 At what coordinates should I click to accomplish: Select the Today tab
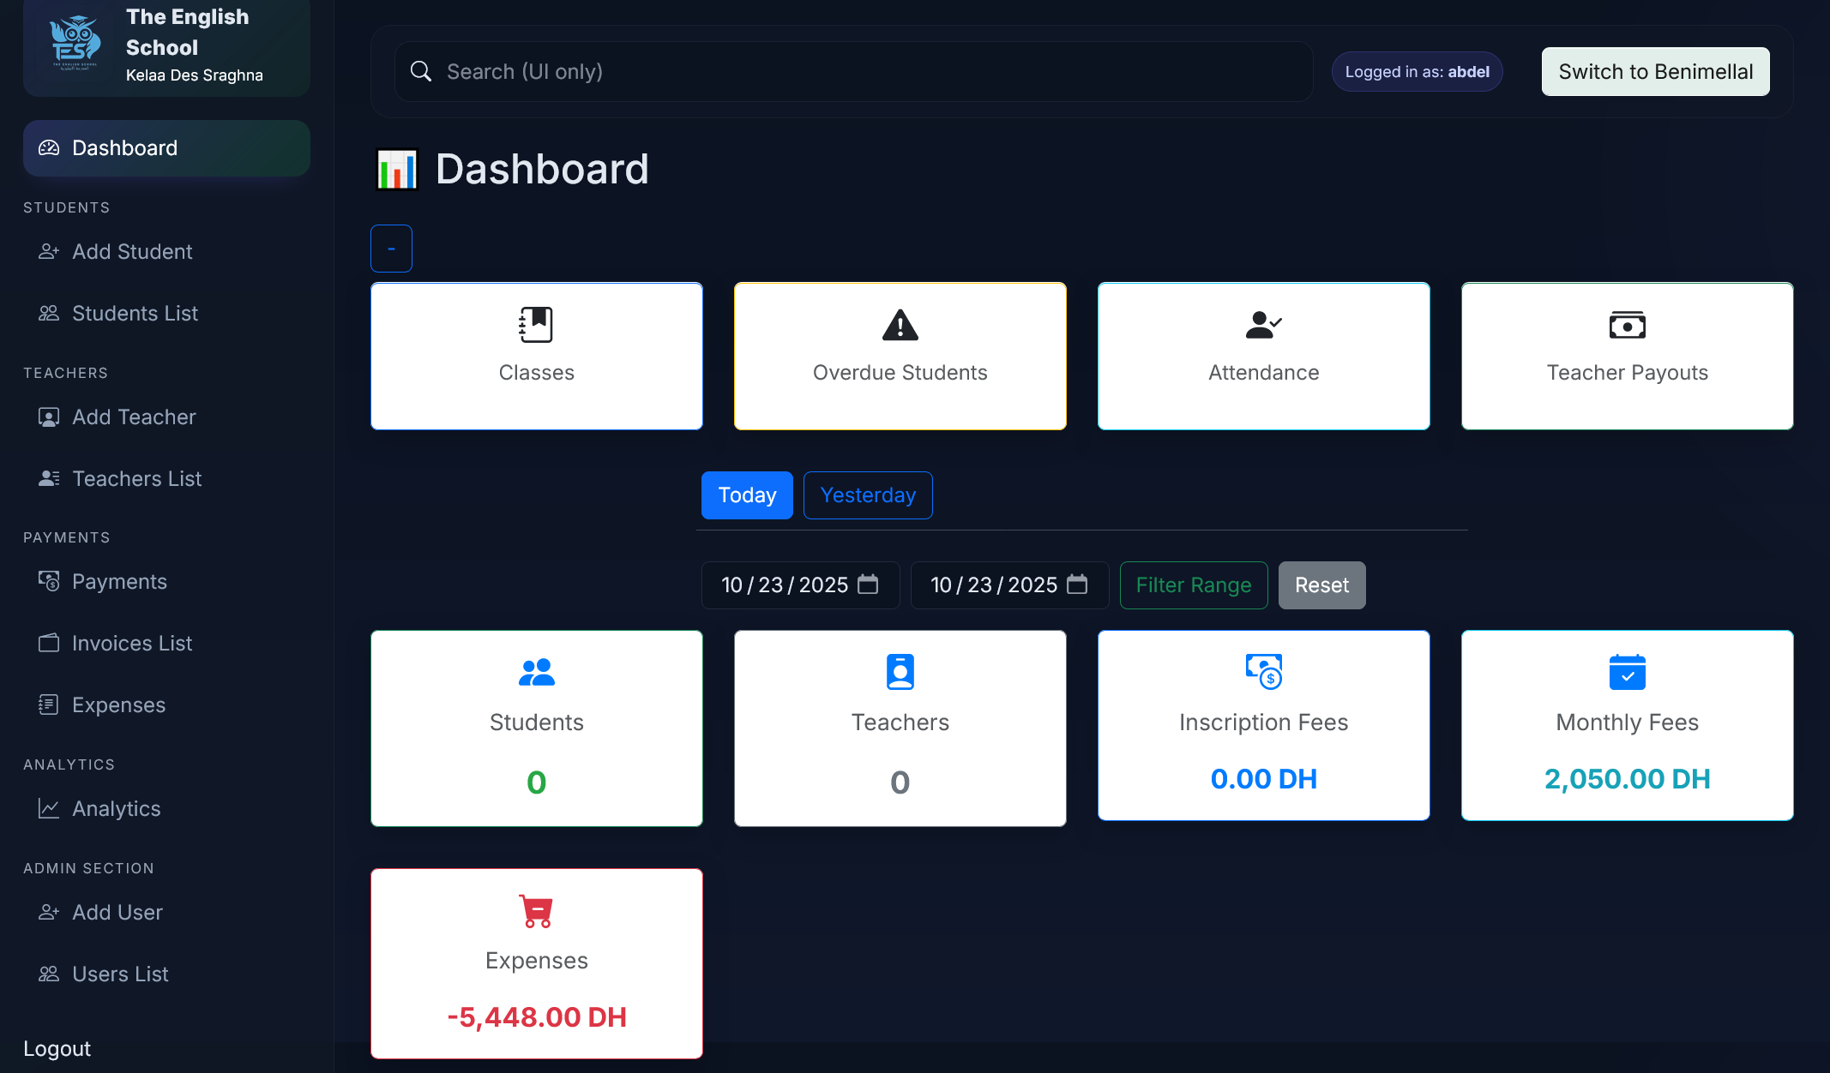tap(746, 495)
